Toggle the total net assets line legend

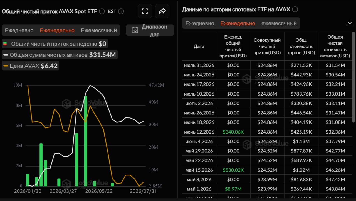tap(60, 55)
